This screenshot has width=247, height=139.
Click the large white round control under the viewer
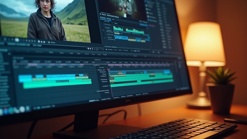tap(17, 40)
